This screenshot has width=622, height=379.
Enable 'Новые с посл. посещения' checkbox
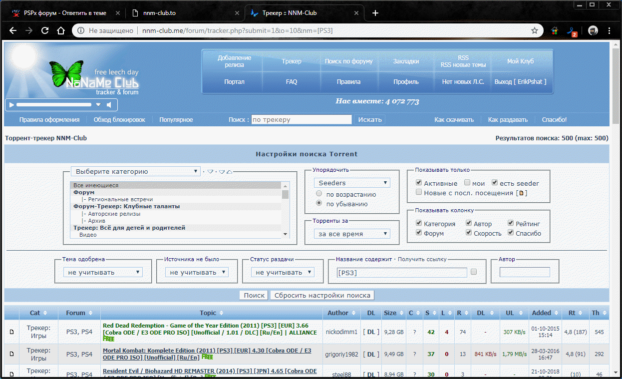[x=419, y=192]
